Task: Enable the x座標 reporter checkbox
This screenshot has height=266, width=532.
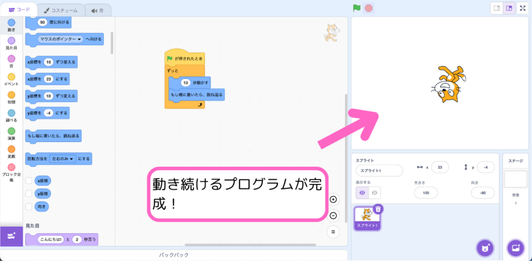Action: point(29,181)
